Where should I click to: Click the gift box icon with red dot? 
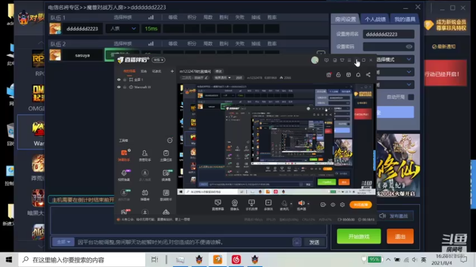pos(329,75)
